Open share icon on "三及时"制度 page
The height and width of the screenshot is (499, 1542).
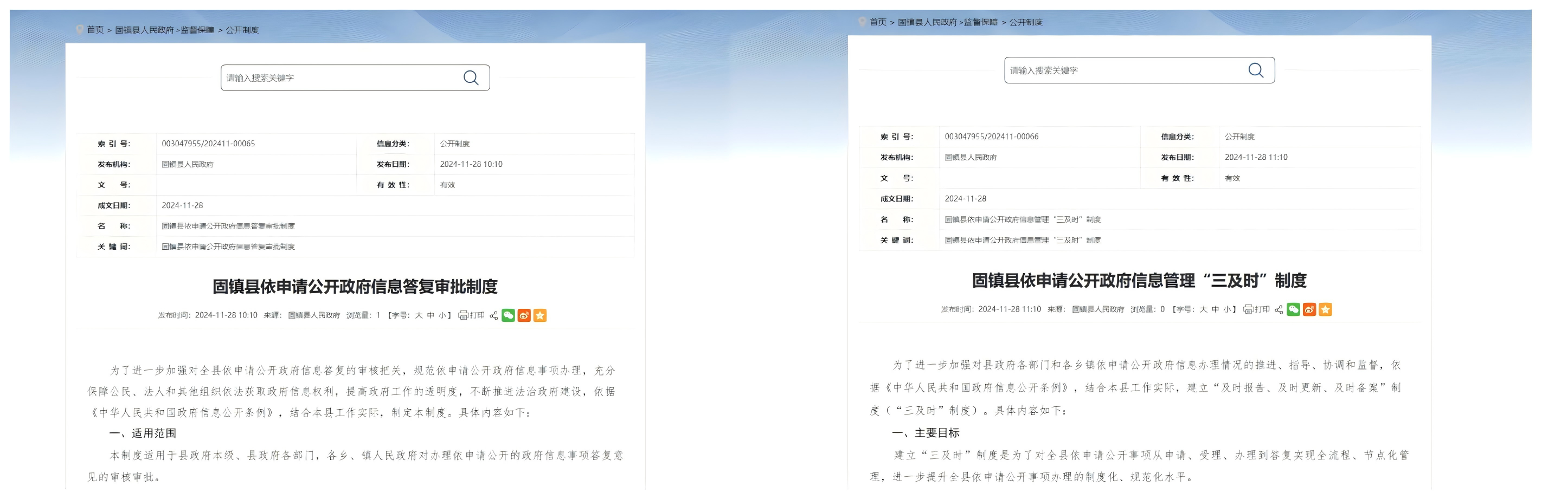[1278, 309]
